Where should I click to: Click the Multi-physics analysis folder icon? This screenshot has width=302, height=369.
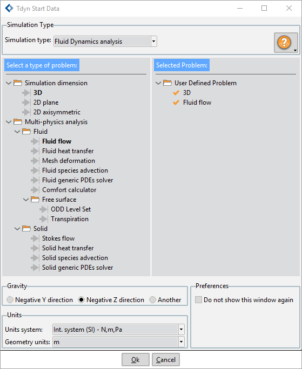pos(18,122)
